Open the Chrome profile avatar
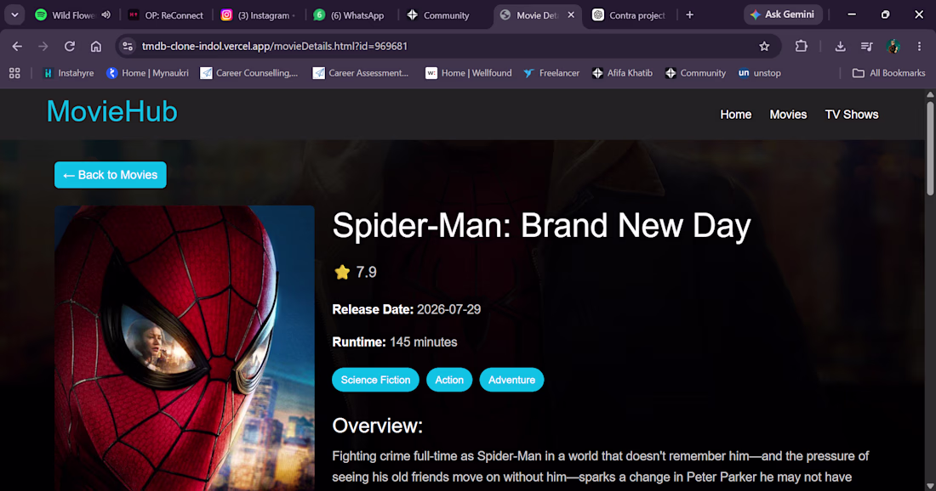This screenshot has height=491, width=936. pos(893,47)
